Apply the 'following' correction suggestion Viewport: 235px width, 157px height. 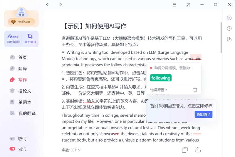click(161, 78)
